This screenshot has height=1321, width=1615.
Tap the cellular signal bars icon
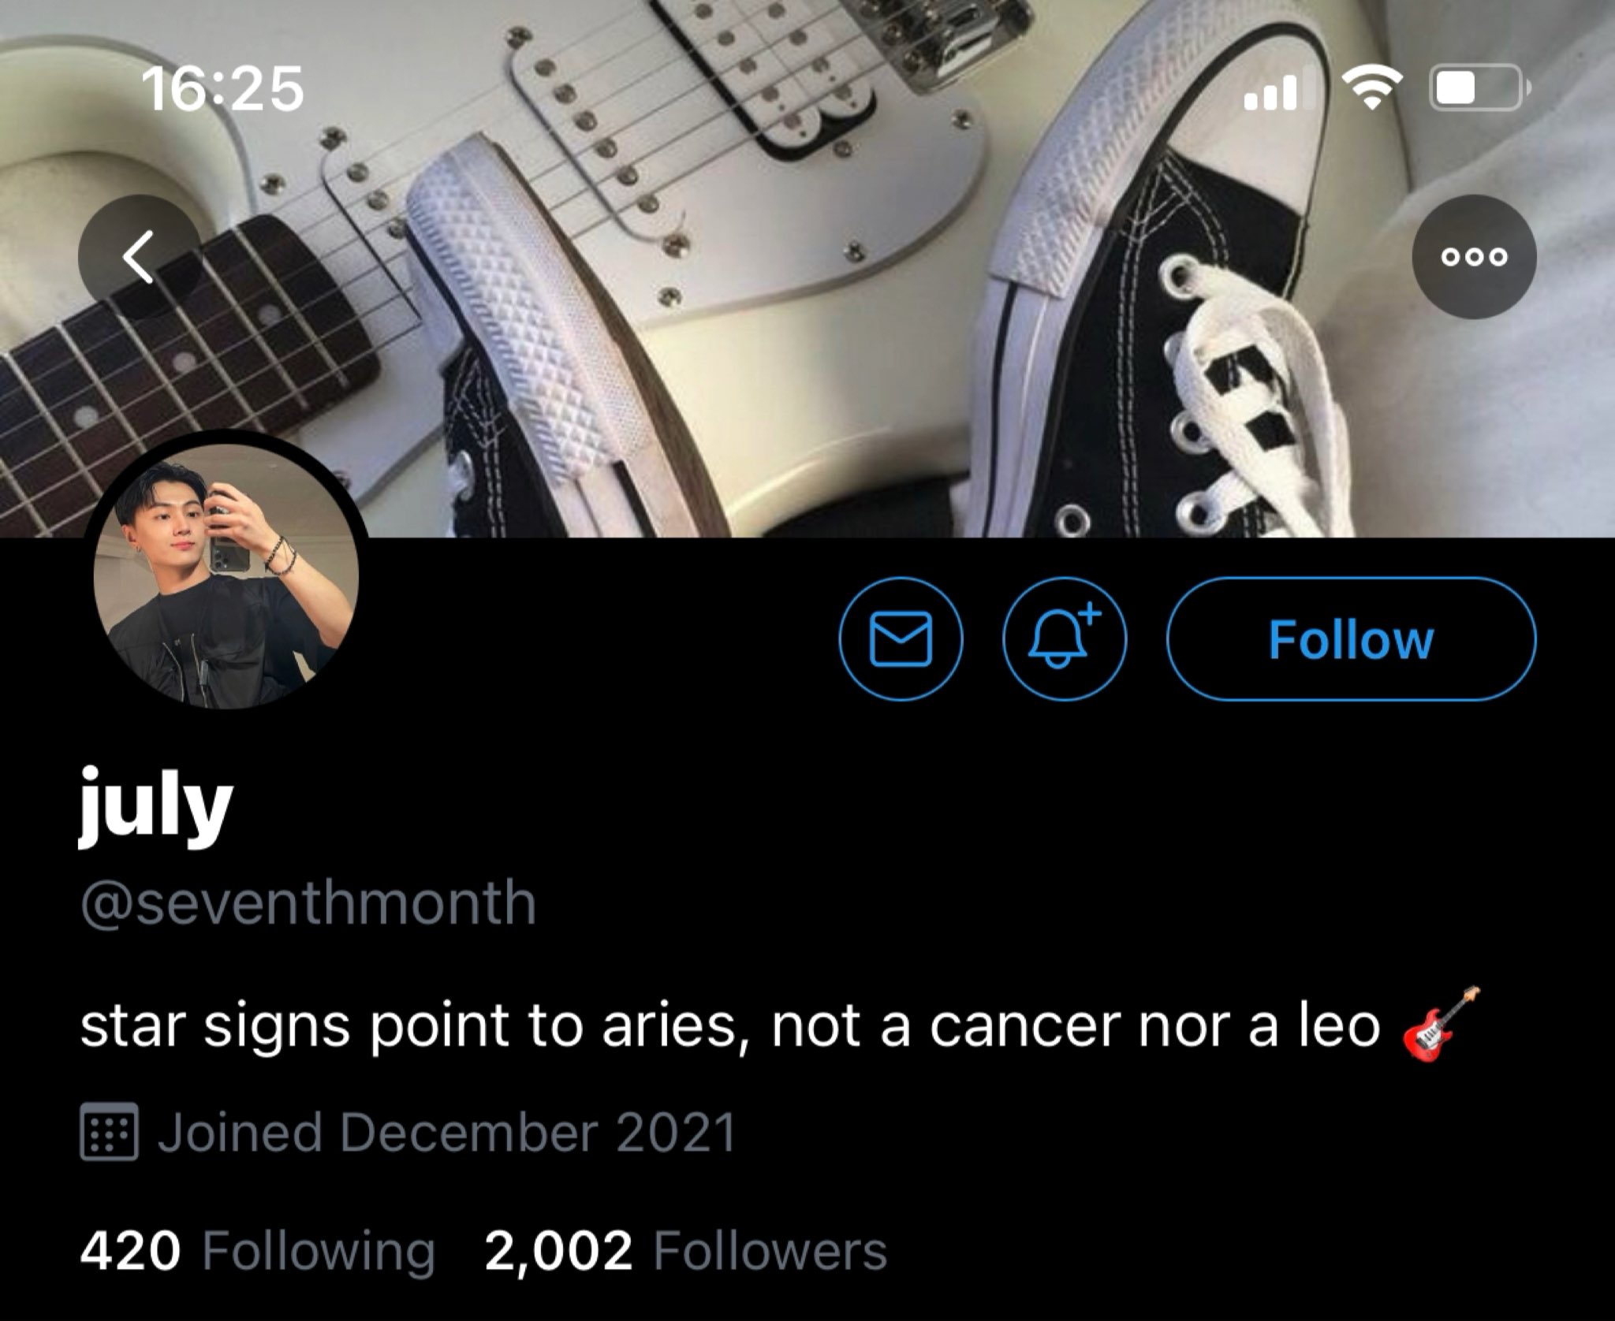pos(1279,87)
